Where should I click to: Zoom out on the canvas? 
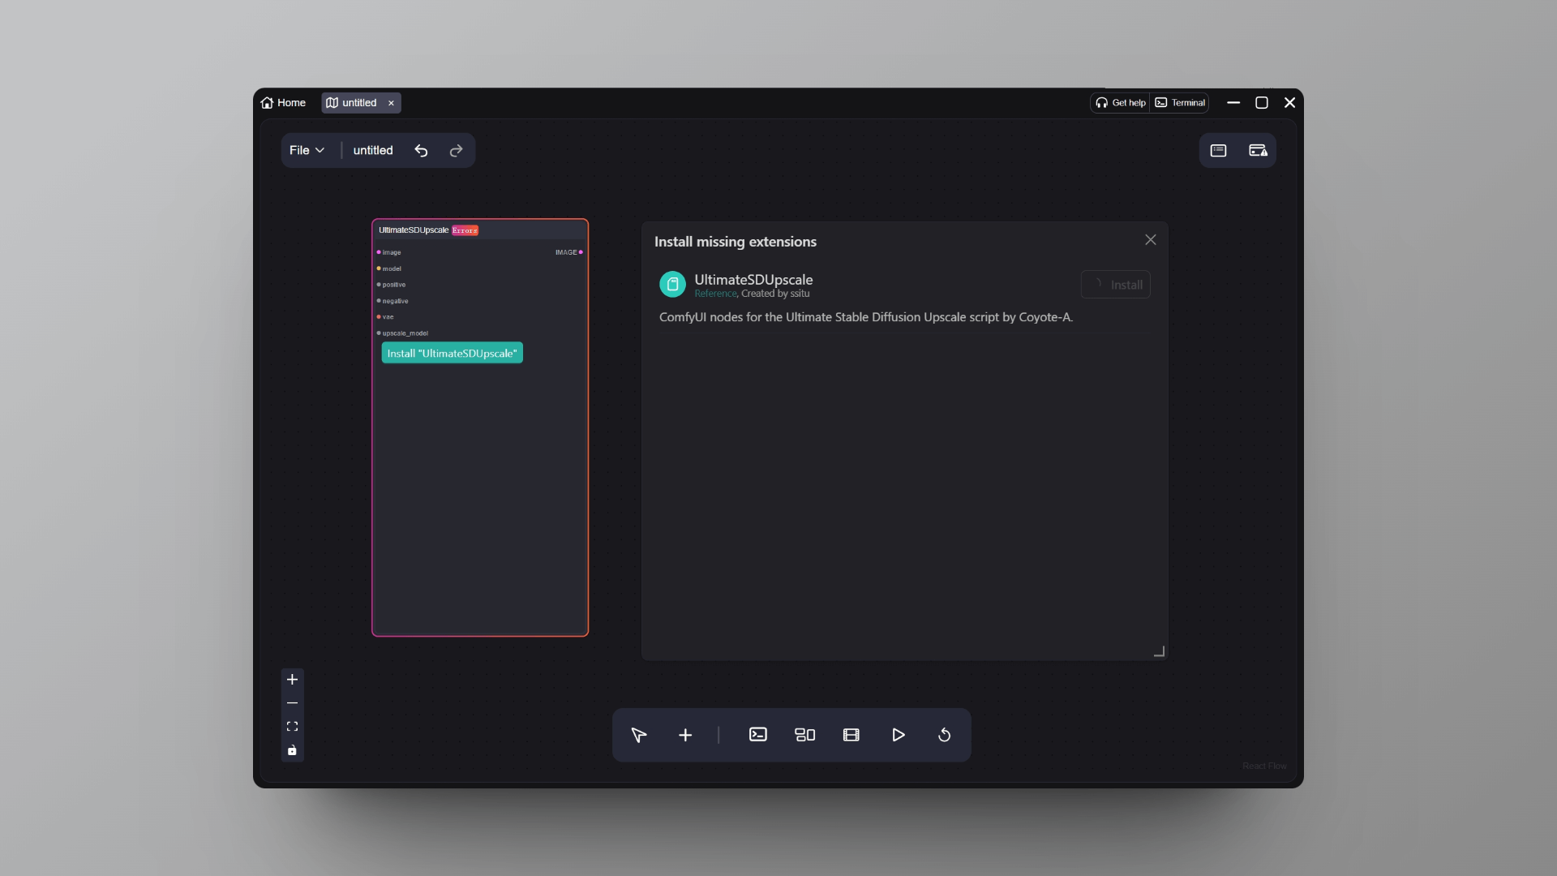pos(292,703)
